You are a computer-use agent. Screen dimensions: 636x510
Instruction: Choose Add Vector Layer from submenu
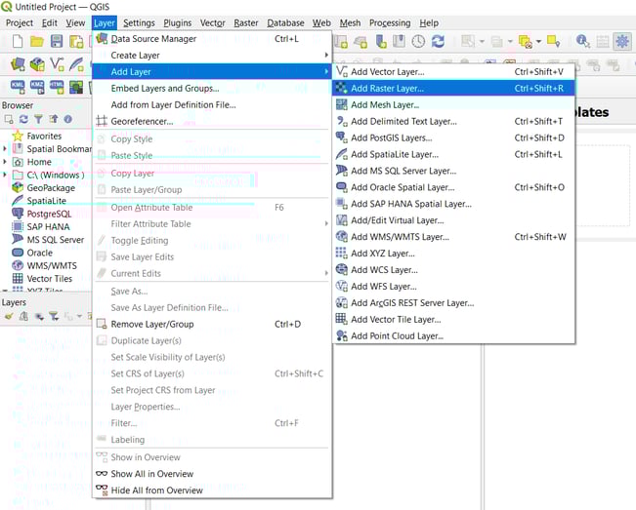tap(453, 71)
